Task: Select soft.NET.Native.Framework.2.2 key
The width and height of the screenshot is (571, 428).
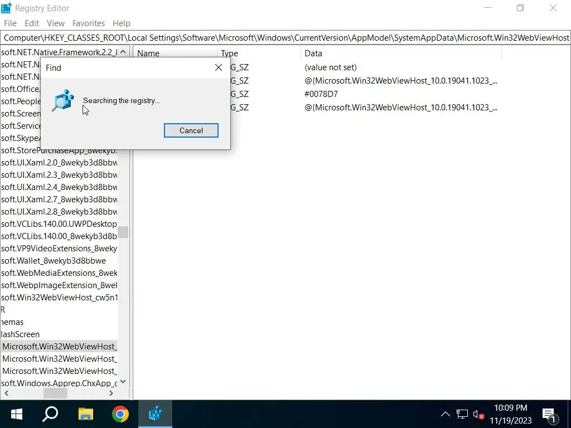Action: point(59,52)
